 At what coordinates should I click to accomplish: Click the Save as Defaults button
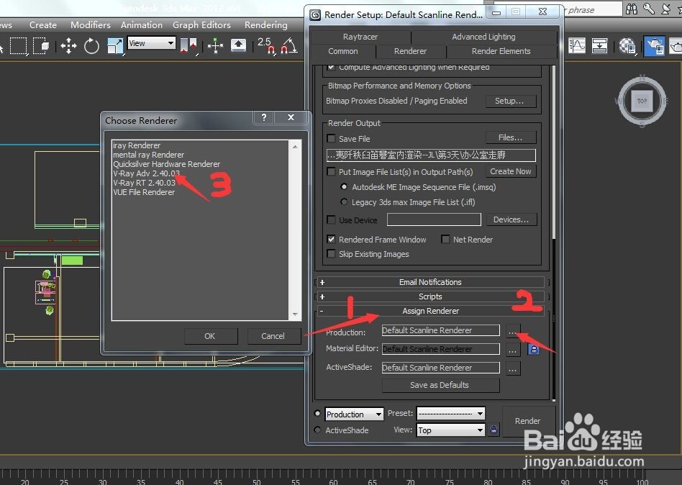(x=440, y=385)
